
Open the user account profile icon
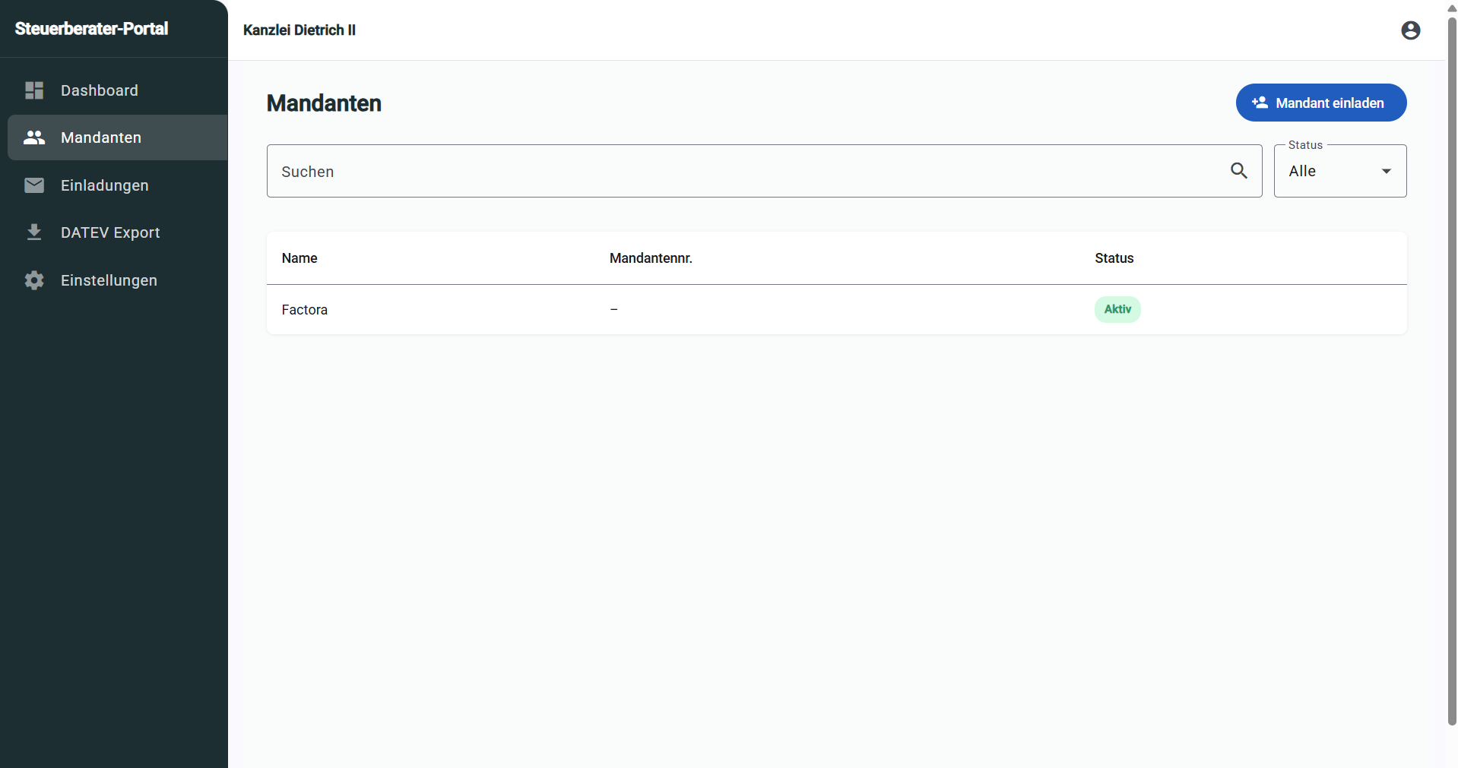tap(1410, 30)
